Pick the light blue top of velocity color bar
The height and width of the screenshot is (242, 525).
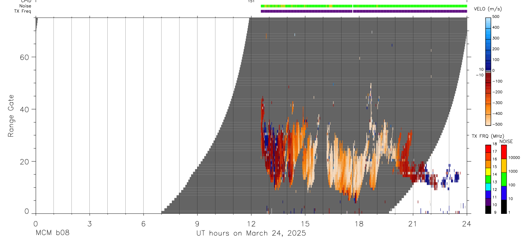tap(488, 22)
